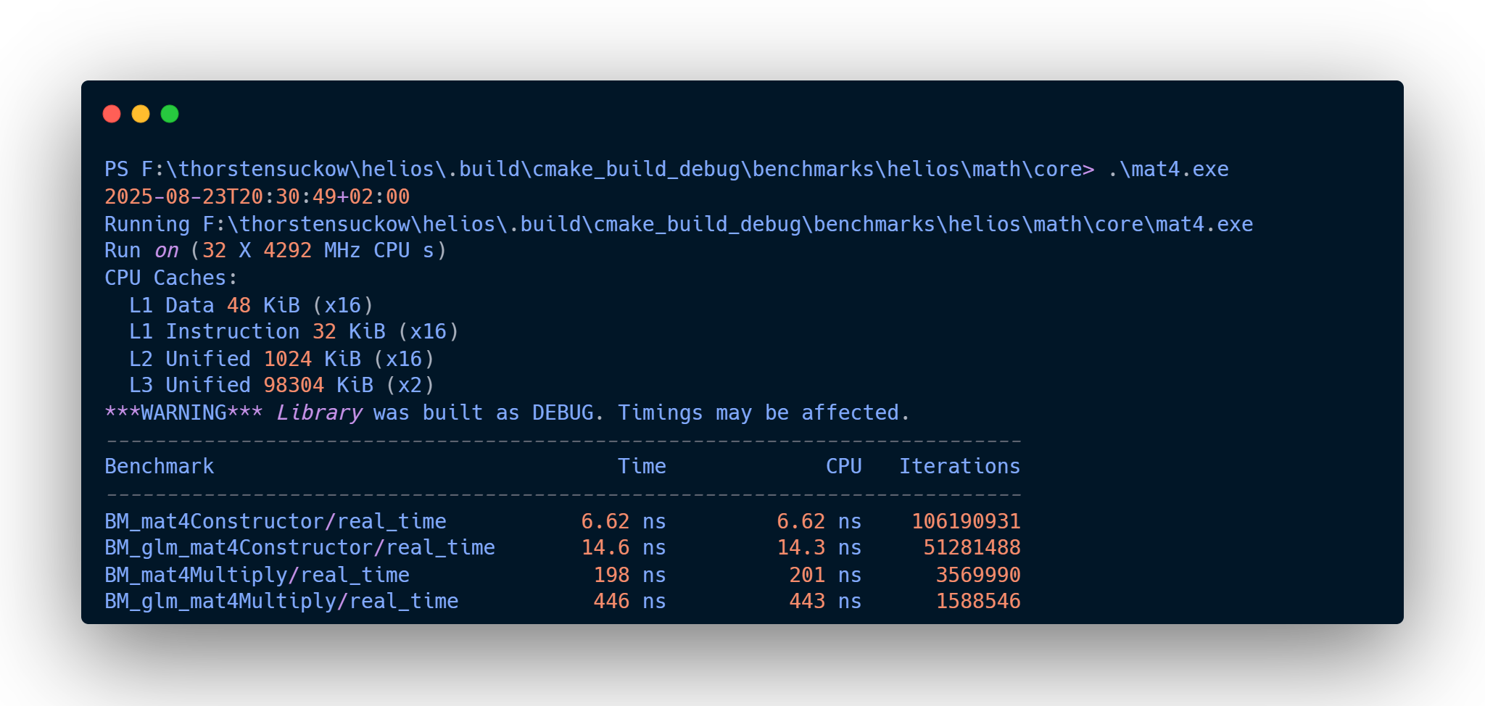Click the BM_glm_mat4Constructor/real_time benchmark name
This screenshot has height=706, width=1485.
click(x=299, y=547)
